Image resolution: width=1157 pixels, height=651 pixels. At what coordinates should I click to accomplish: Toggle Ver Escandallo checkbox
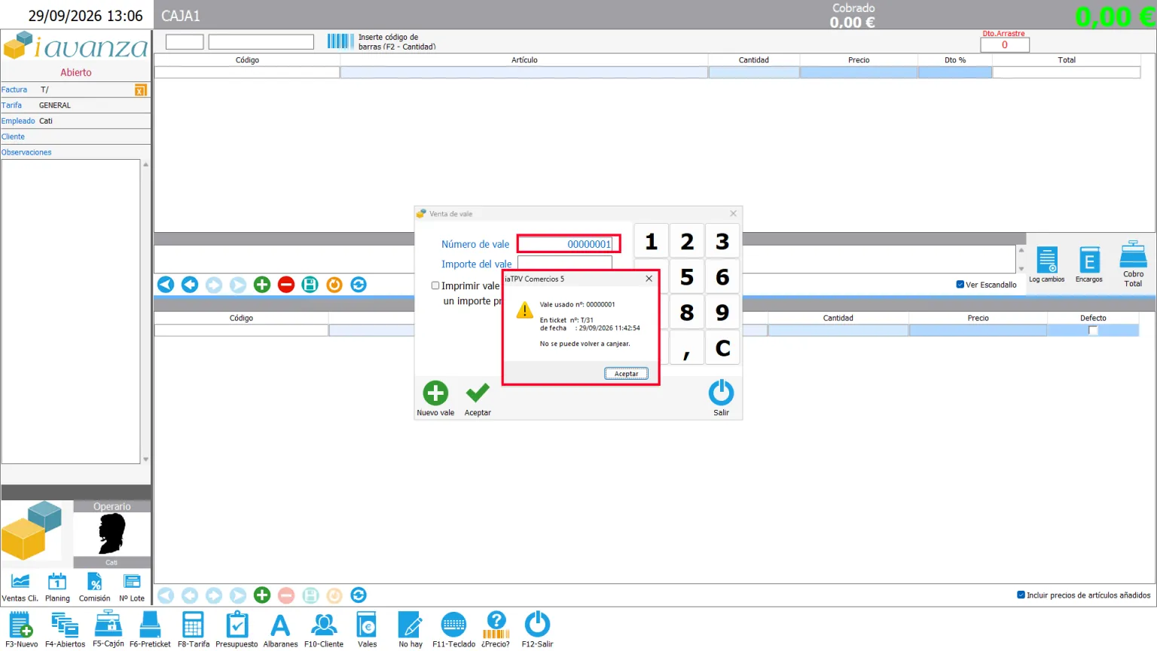(960, 285)
